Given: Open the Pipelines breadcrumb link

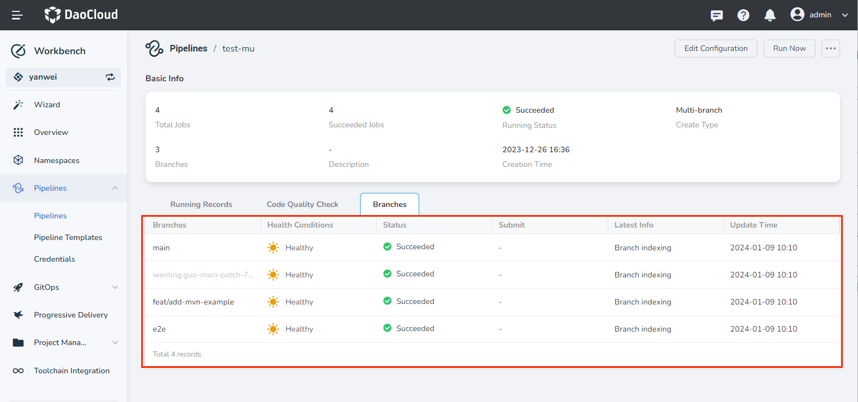Looking at the screenshot, I should click(188, 48).
